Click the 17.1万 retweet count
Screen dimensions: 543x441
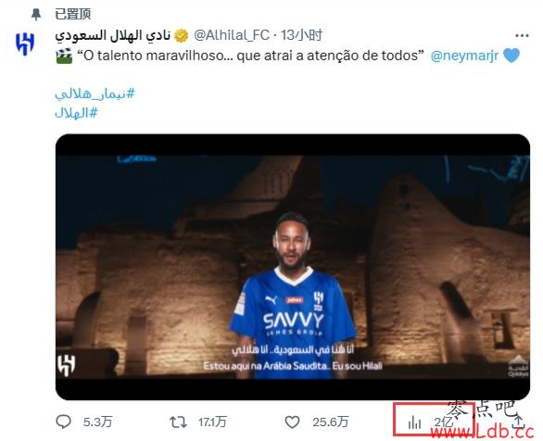[212, 422]
